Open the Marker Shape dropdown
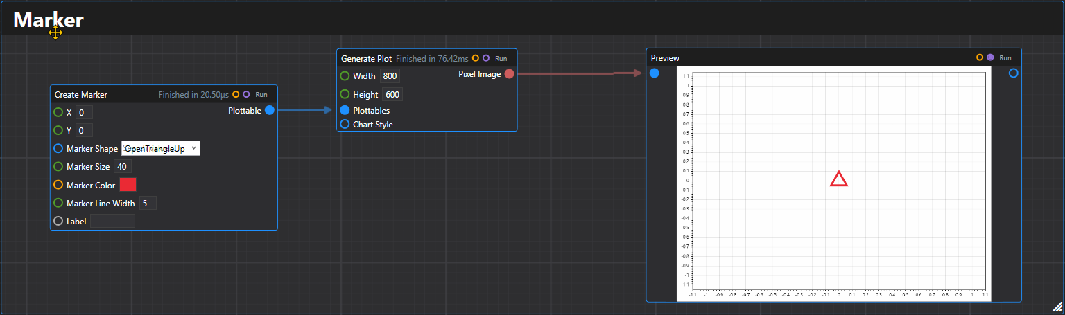This screenshot has width=1065, height=315. click(x=161, y=148)
